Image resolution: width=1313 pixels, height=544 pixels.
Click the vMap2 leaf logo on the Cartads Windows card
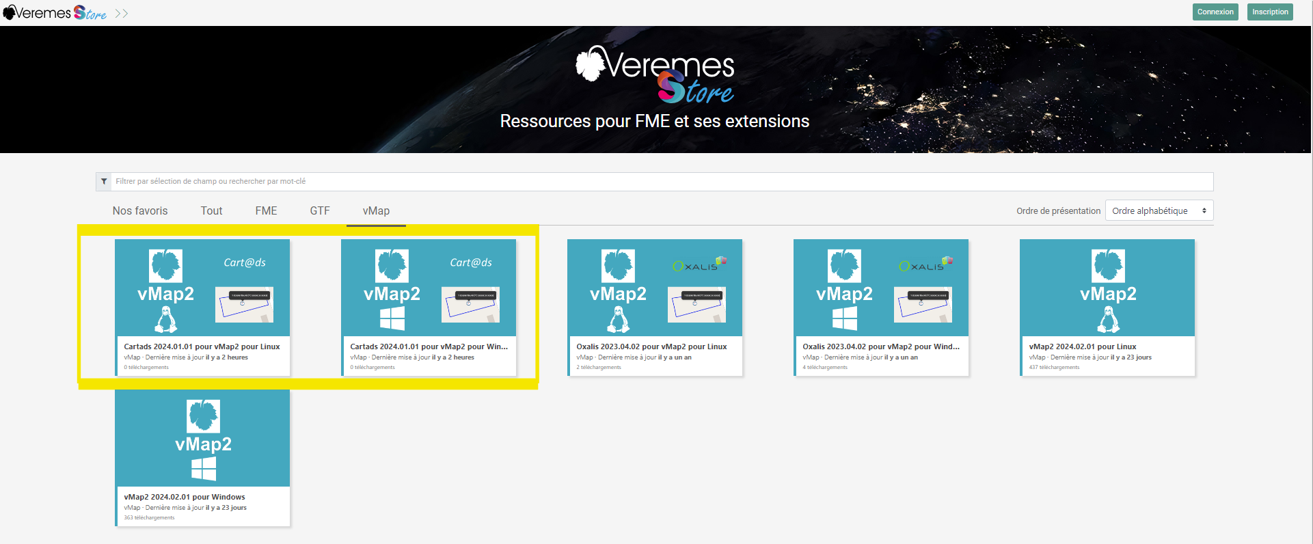(x=392, y=266)
